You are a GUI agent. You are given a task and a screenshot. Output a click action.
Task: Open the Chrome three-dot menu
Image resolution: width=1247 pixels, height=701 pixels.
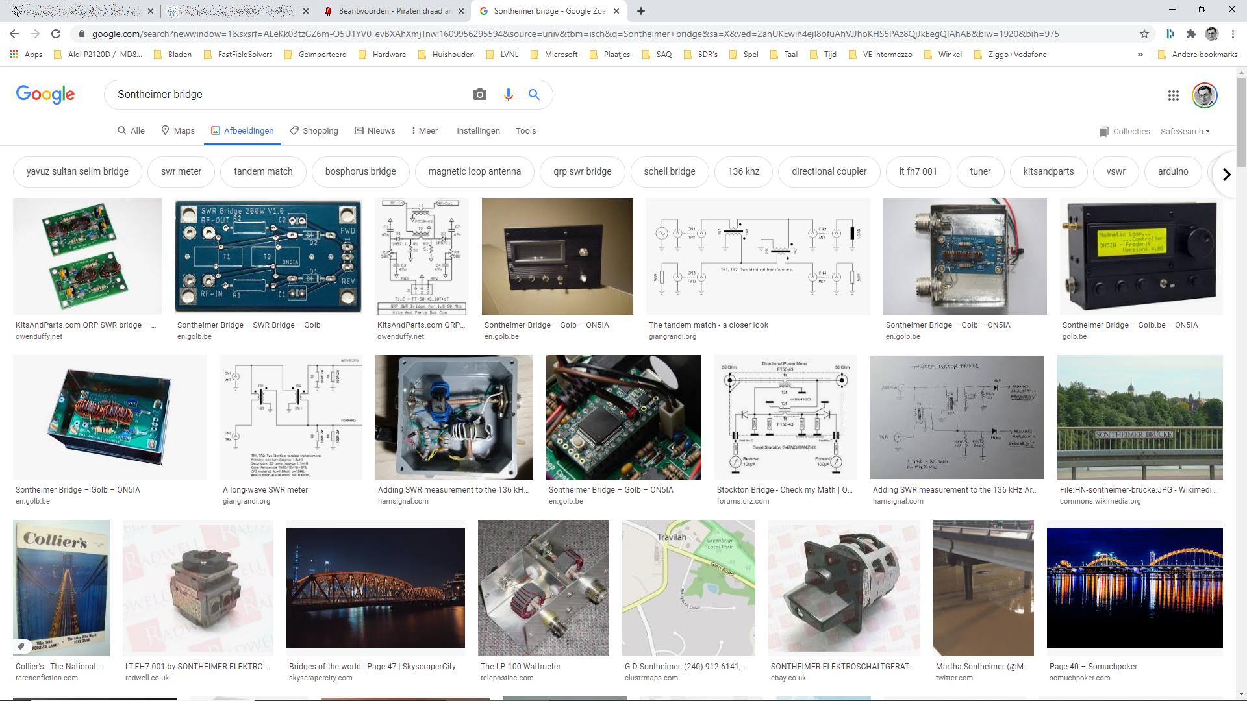pyautogui.click(x=1233, y=34)
